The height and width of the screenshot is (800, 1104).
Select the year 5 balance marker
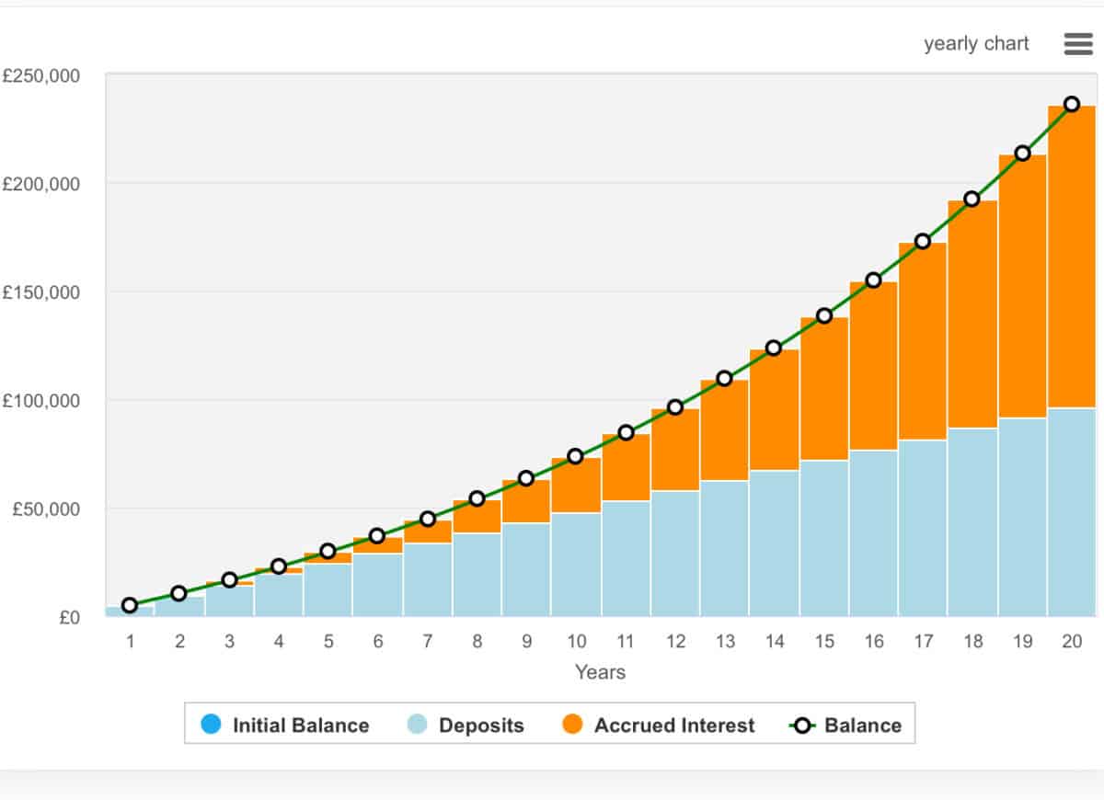[x=328, y=551]
